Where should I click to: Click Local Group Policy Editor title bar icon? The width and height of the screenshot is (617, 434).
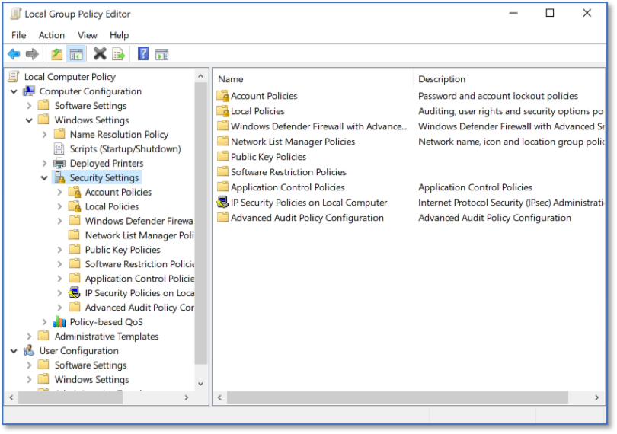[15, 14]
